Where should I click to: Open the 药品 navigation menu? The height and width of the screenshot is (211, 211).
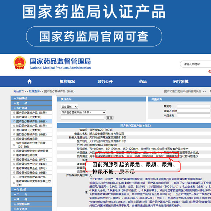(x=143, y=82)
